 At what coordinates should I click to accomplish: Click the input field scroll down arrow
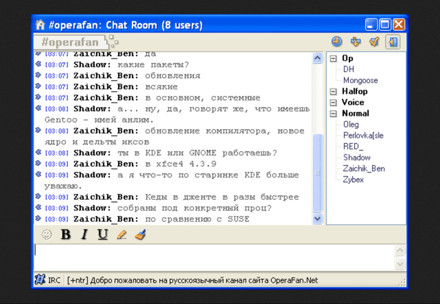400,264
